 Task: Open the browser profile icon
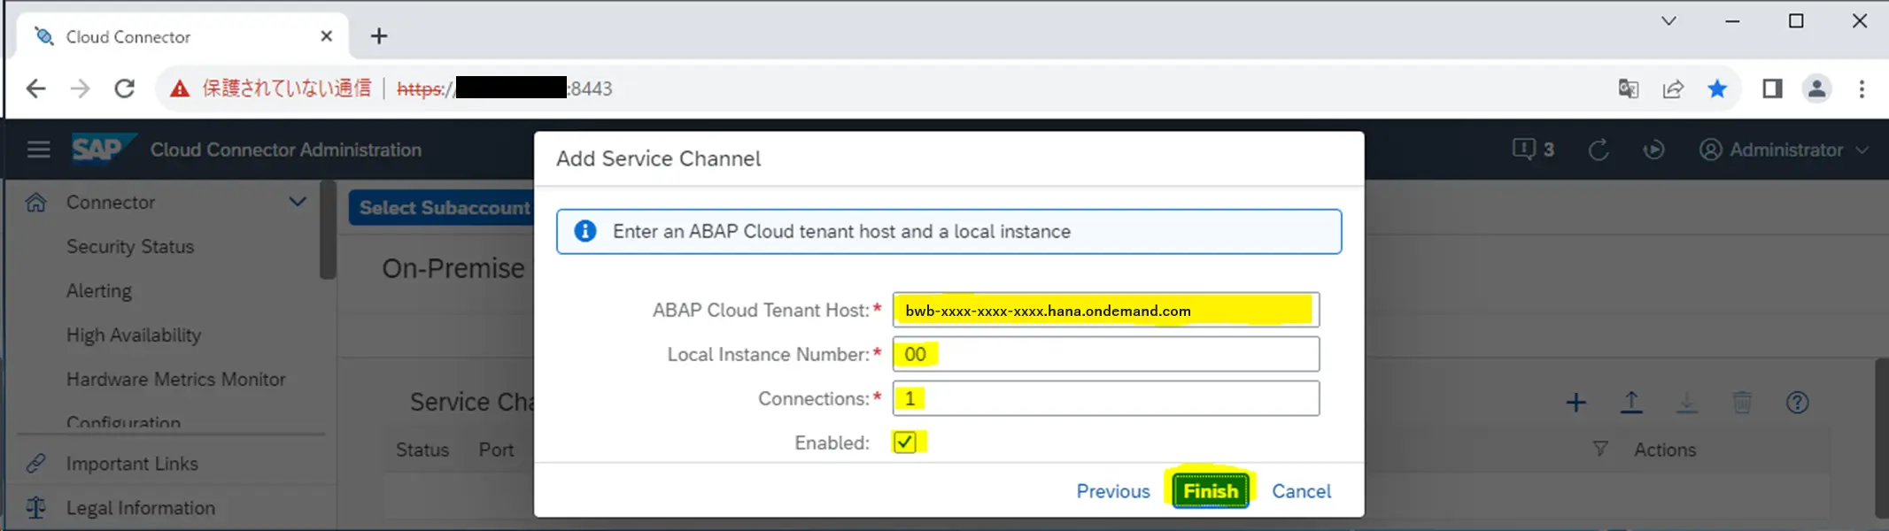[x=1816, y=88]
